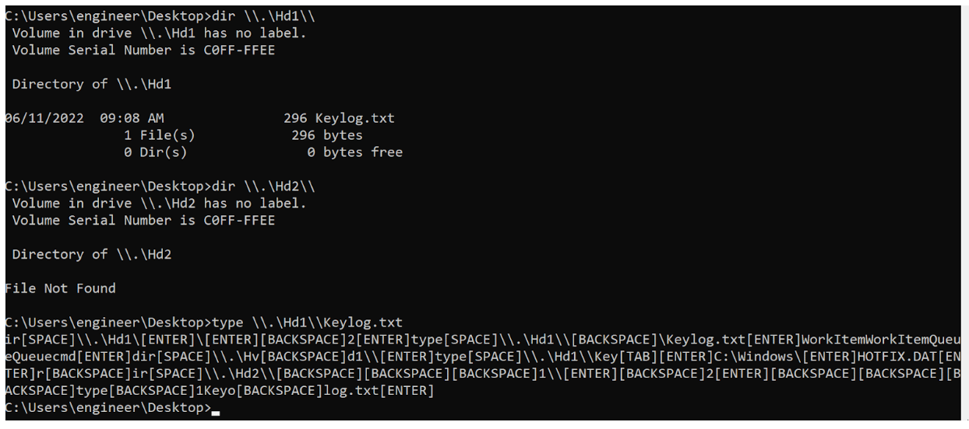Click the '1 File(s)' summary text
Image resolution: width=969 pixels, height=429 pixels.
tap(160, 135)
